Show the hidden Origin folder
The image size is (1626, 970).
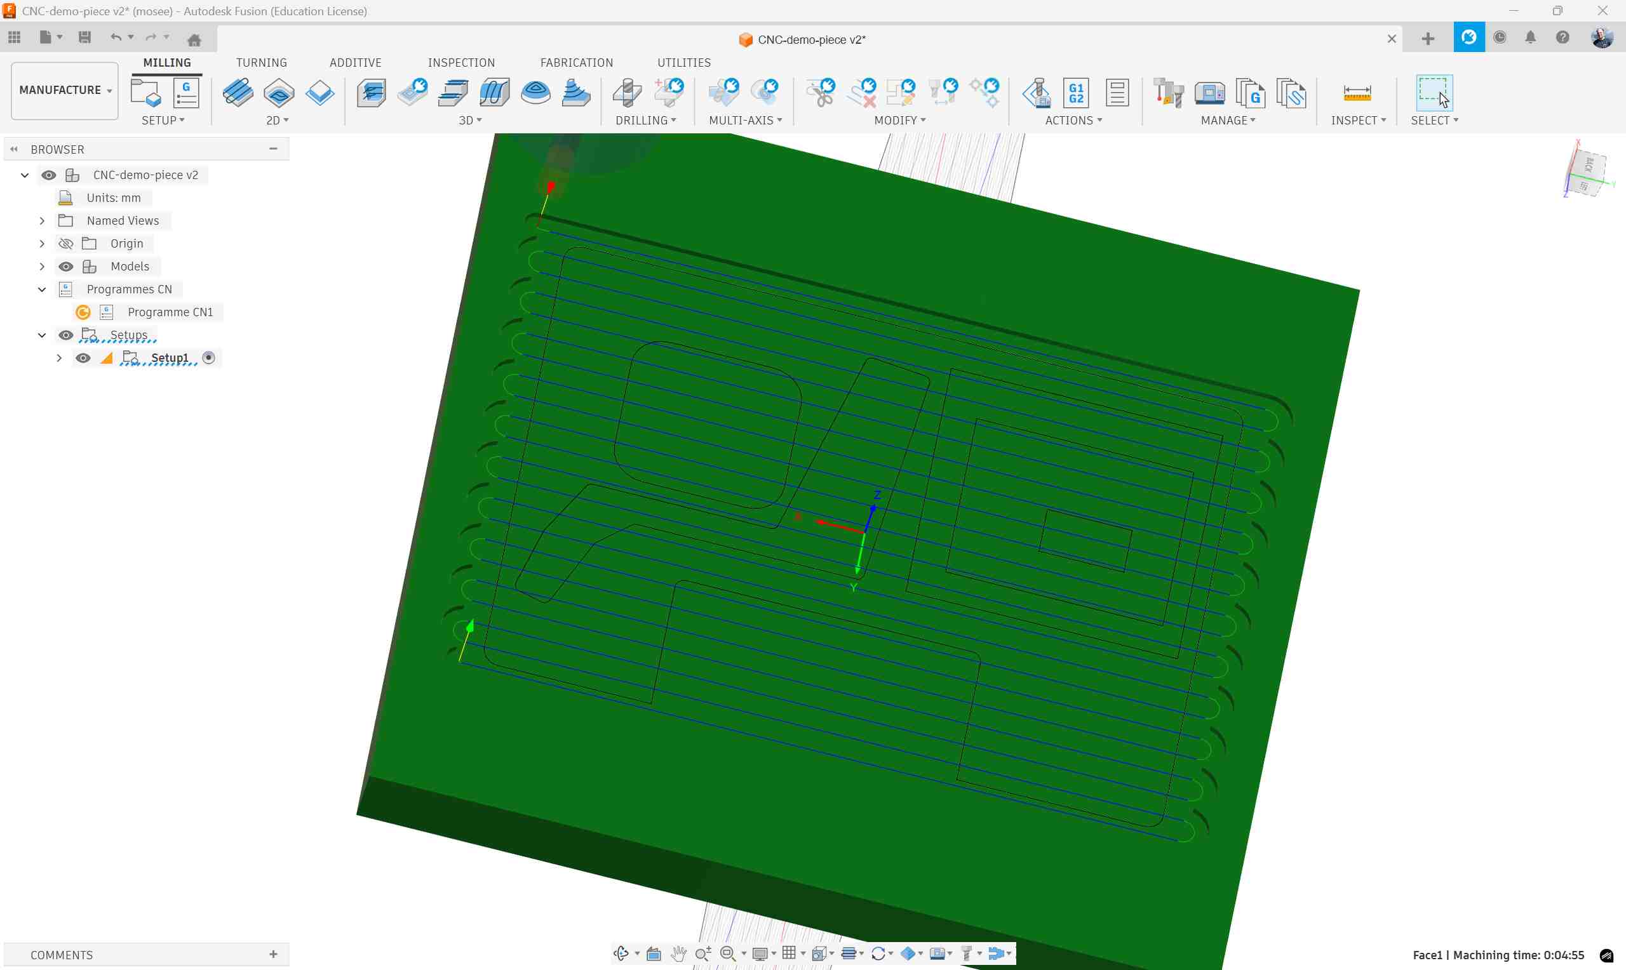pos(66,244)
